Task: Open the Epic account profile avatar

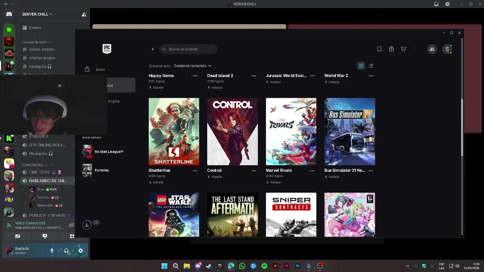Action: coord(447,49)
